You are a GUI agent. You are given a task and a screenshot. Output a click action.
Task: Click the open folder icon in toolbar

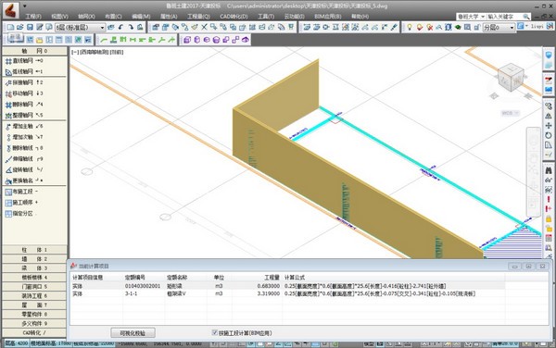20,27
